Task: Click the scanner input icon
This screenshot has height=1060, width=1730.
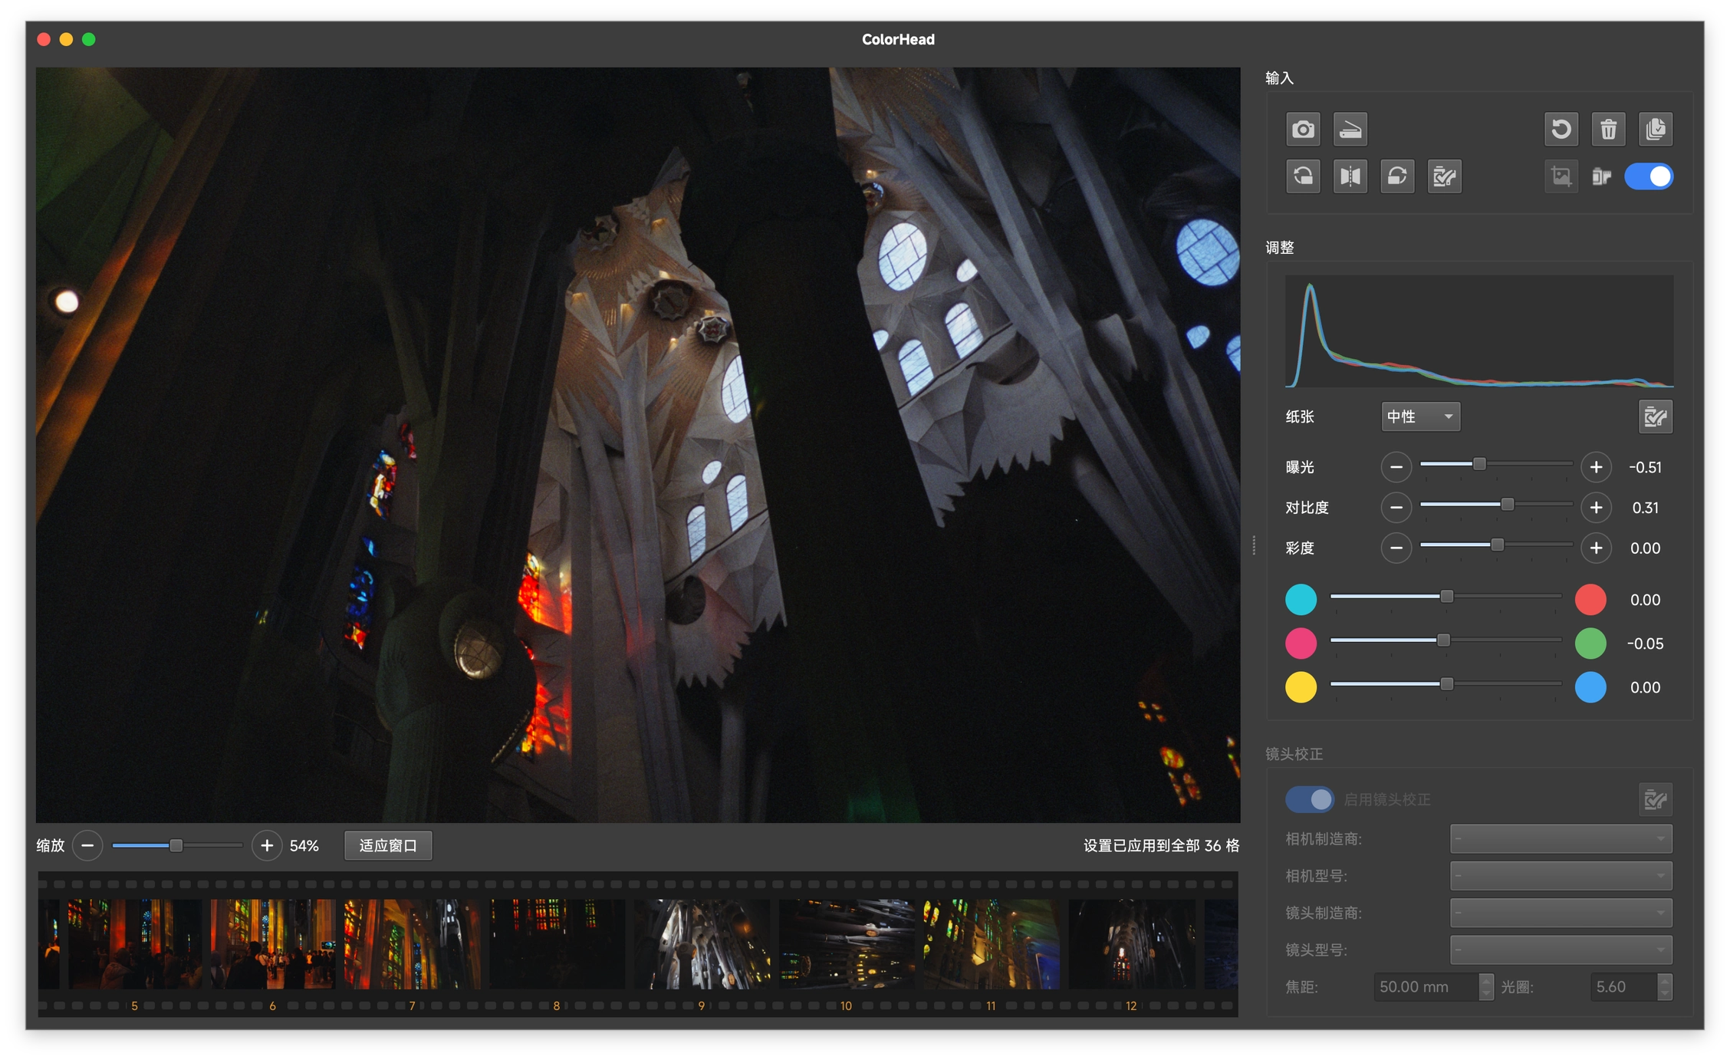Action: (x=1350, y=129)
